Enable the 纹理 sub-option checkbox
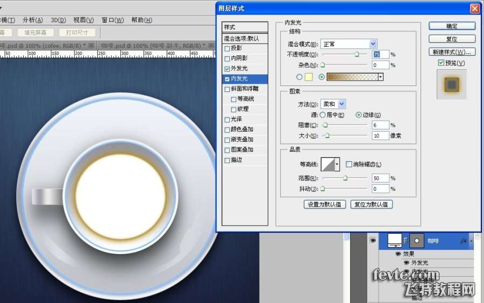Screen dimensions: 484x303 point(234,110)
